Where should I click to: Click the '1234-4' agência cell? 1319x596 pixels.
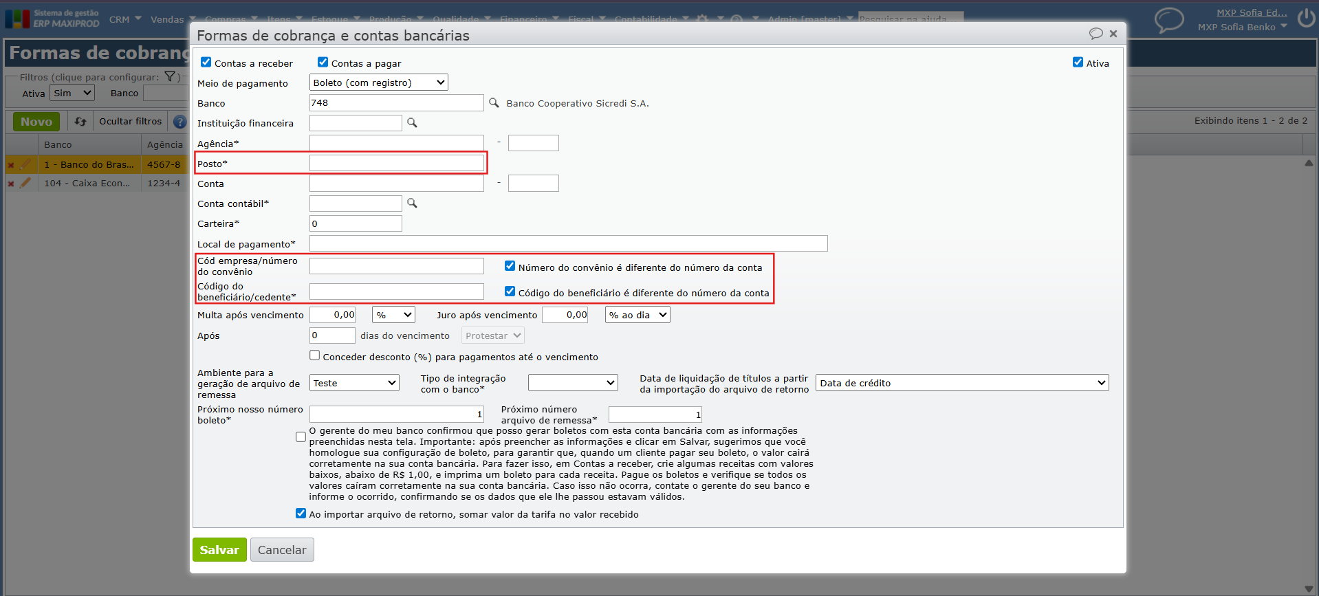point(164,184)
